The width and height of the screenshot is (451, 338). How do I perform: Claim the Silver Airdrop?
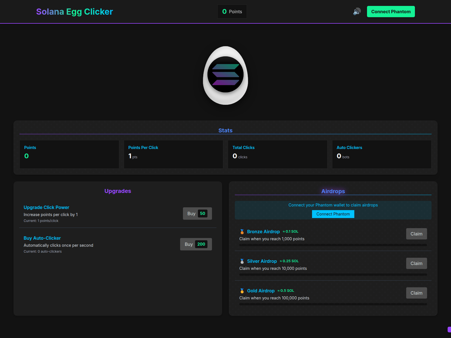coord(416,263)
